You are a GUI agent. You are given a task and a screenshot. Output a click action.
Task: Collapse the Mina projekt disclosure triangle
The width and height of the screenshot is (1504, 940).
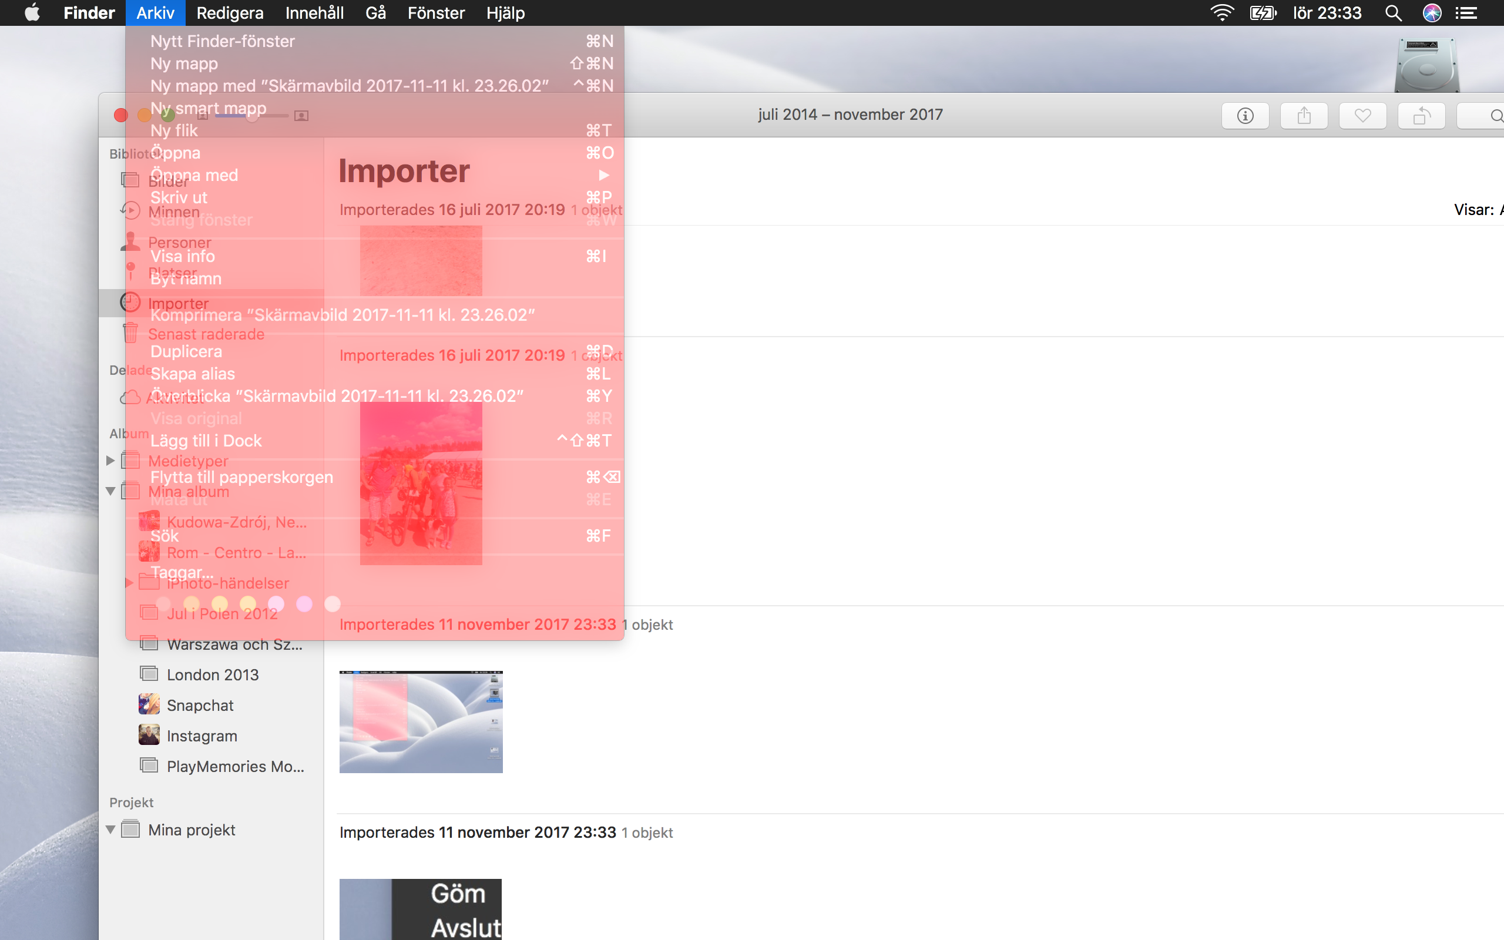[x=110, y=830]
